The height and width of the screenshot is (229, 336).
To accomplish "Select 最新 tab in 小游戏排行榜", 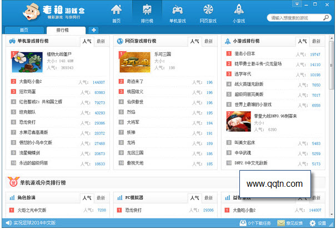I will (x=317, y=41).
